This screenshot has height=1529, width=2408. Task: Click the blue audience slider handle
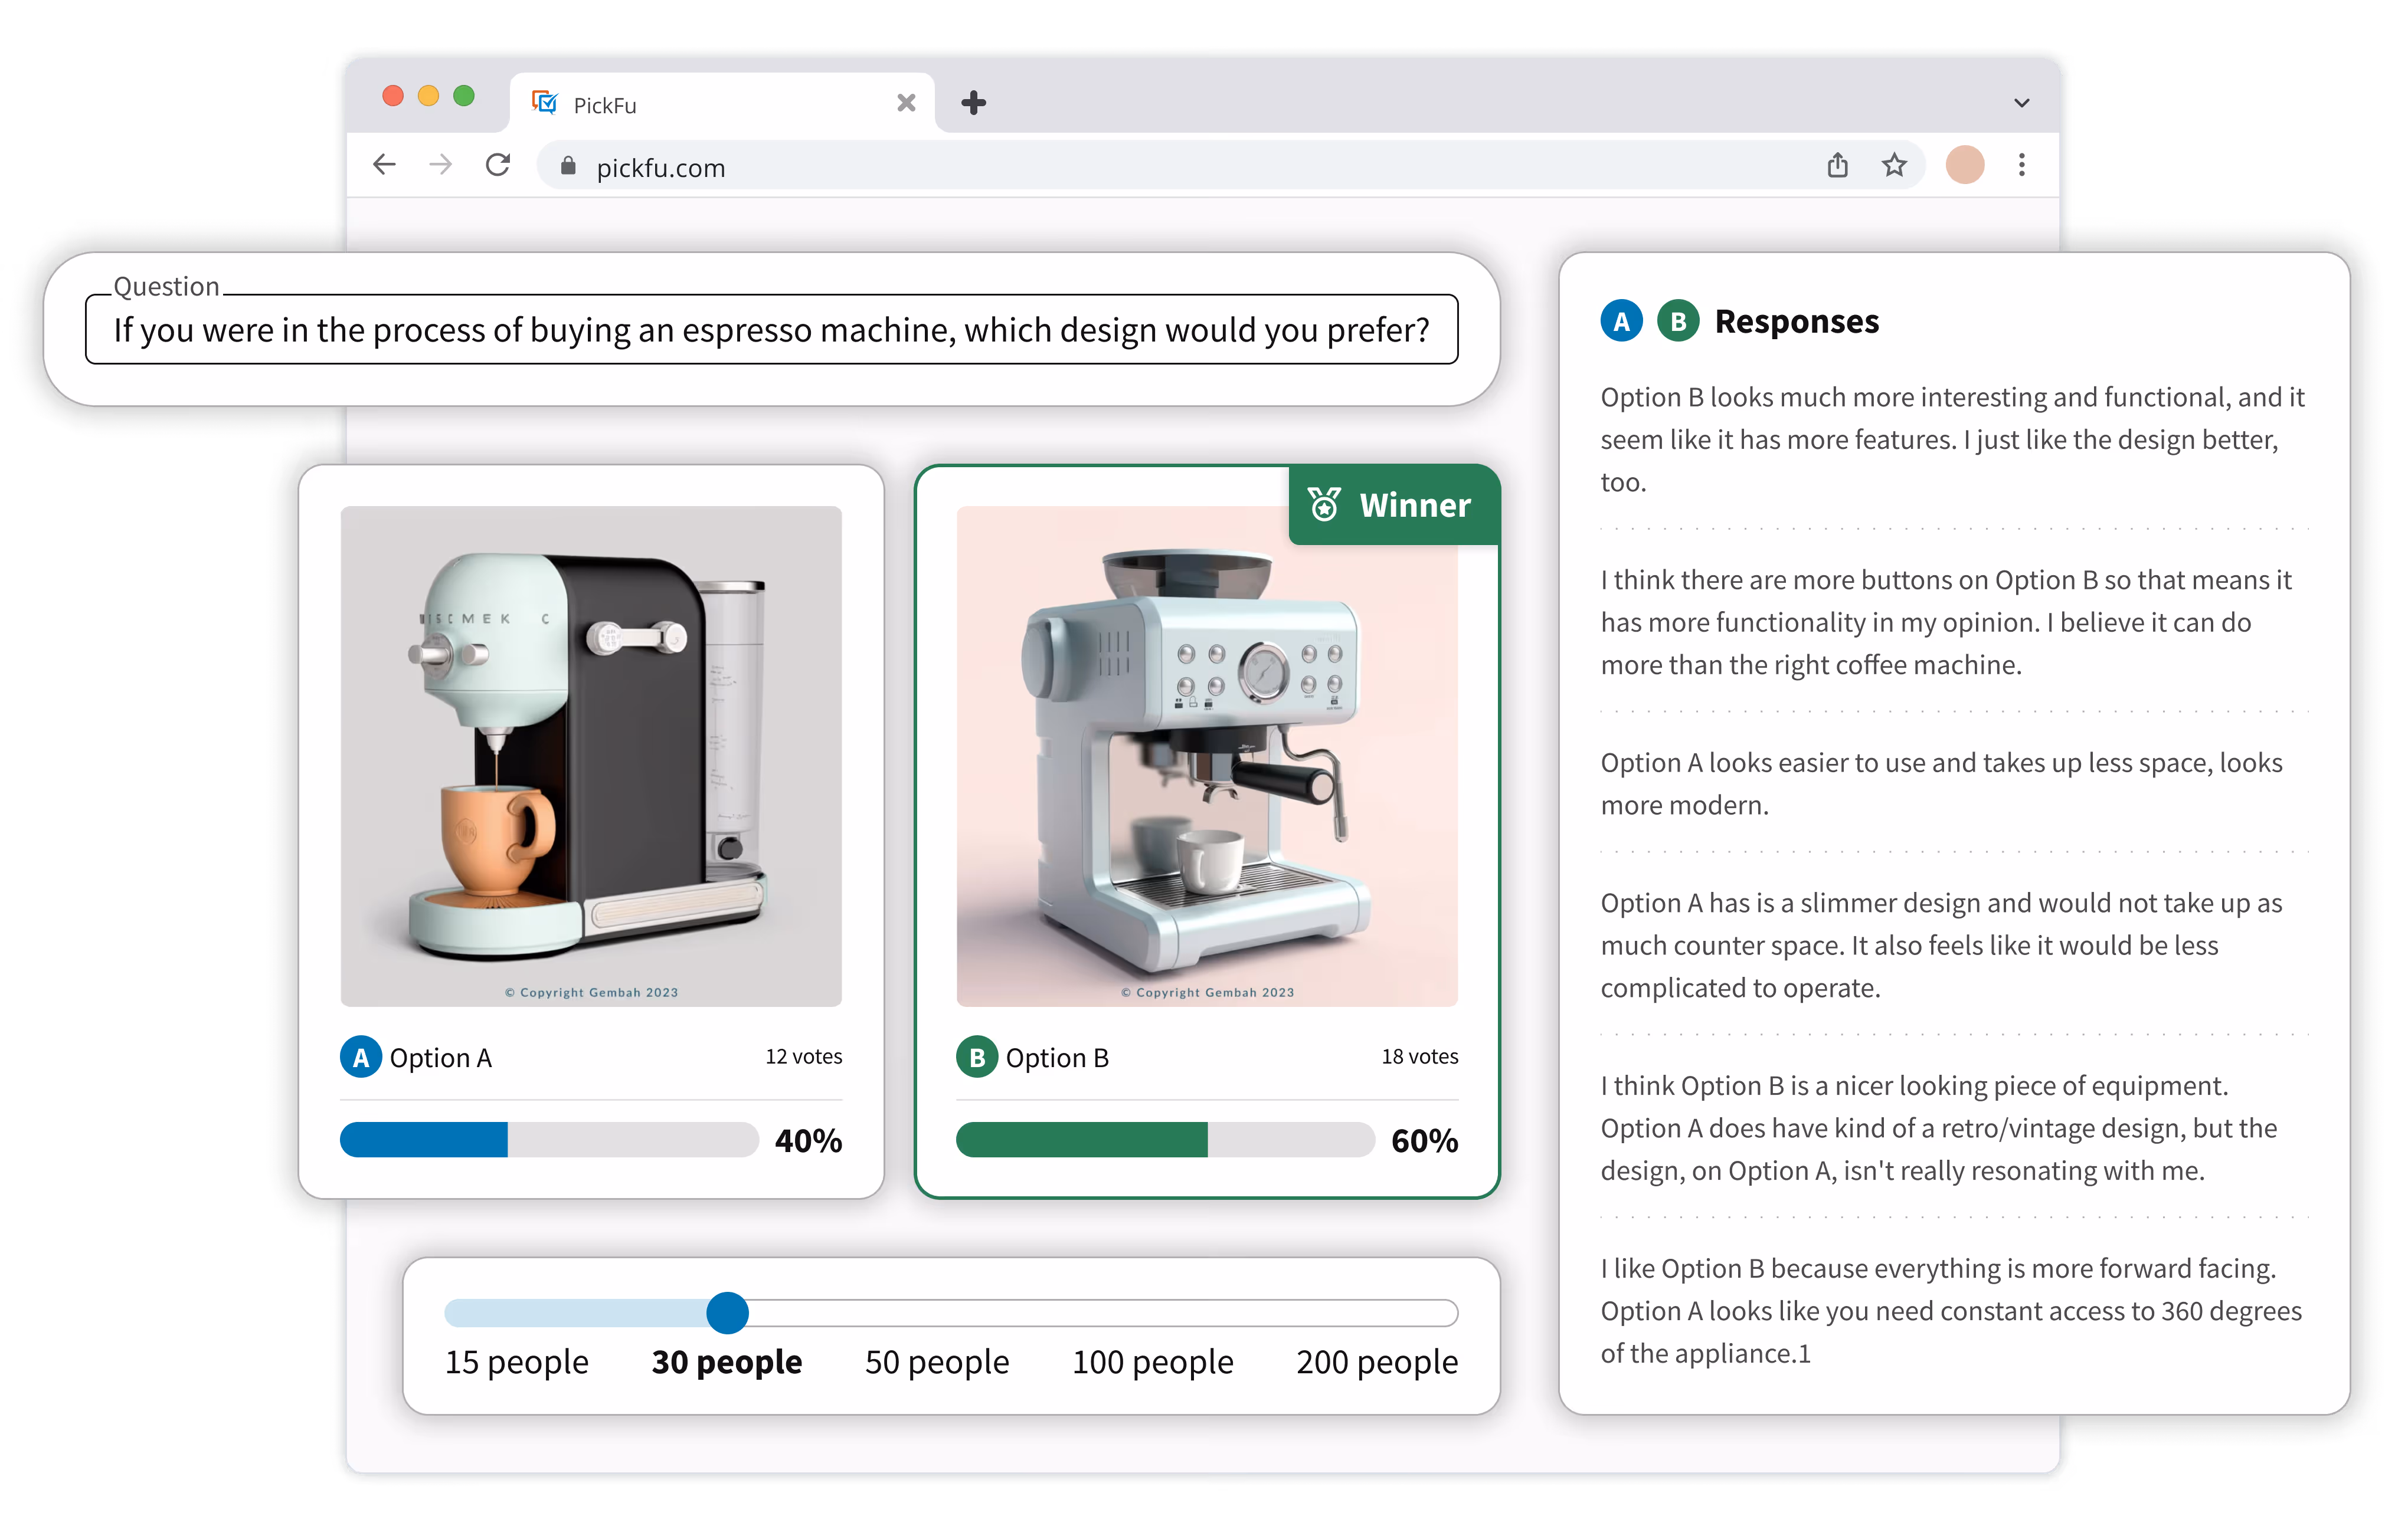727,1313
